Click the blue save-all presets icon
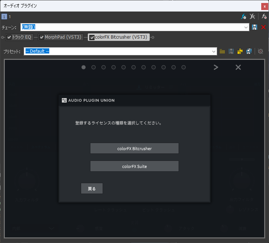The height and width of the screenshot is (243, 269). 249,51
